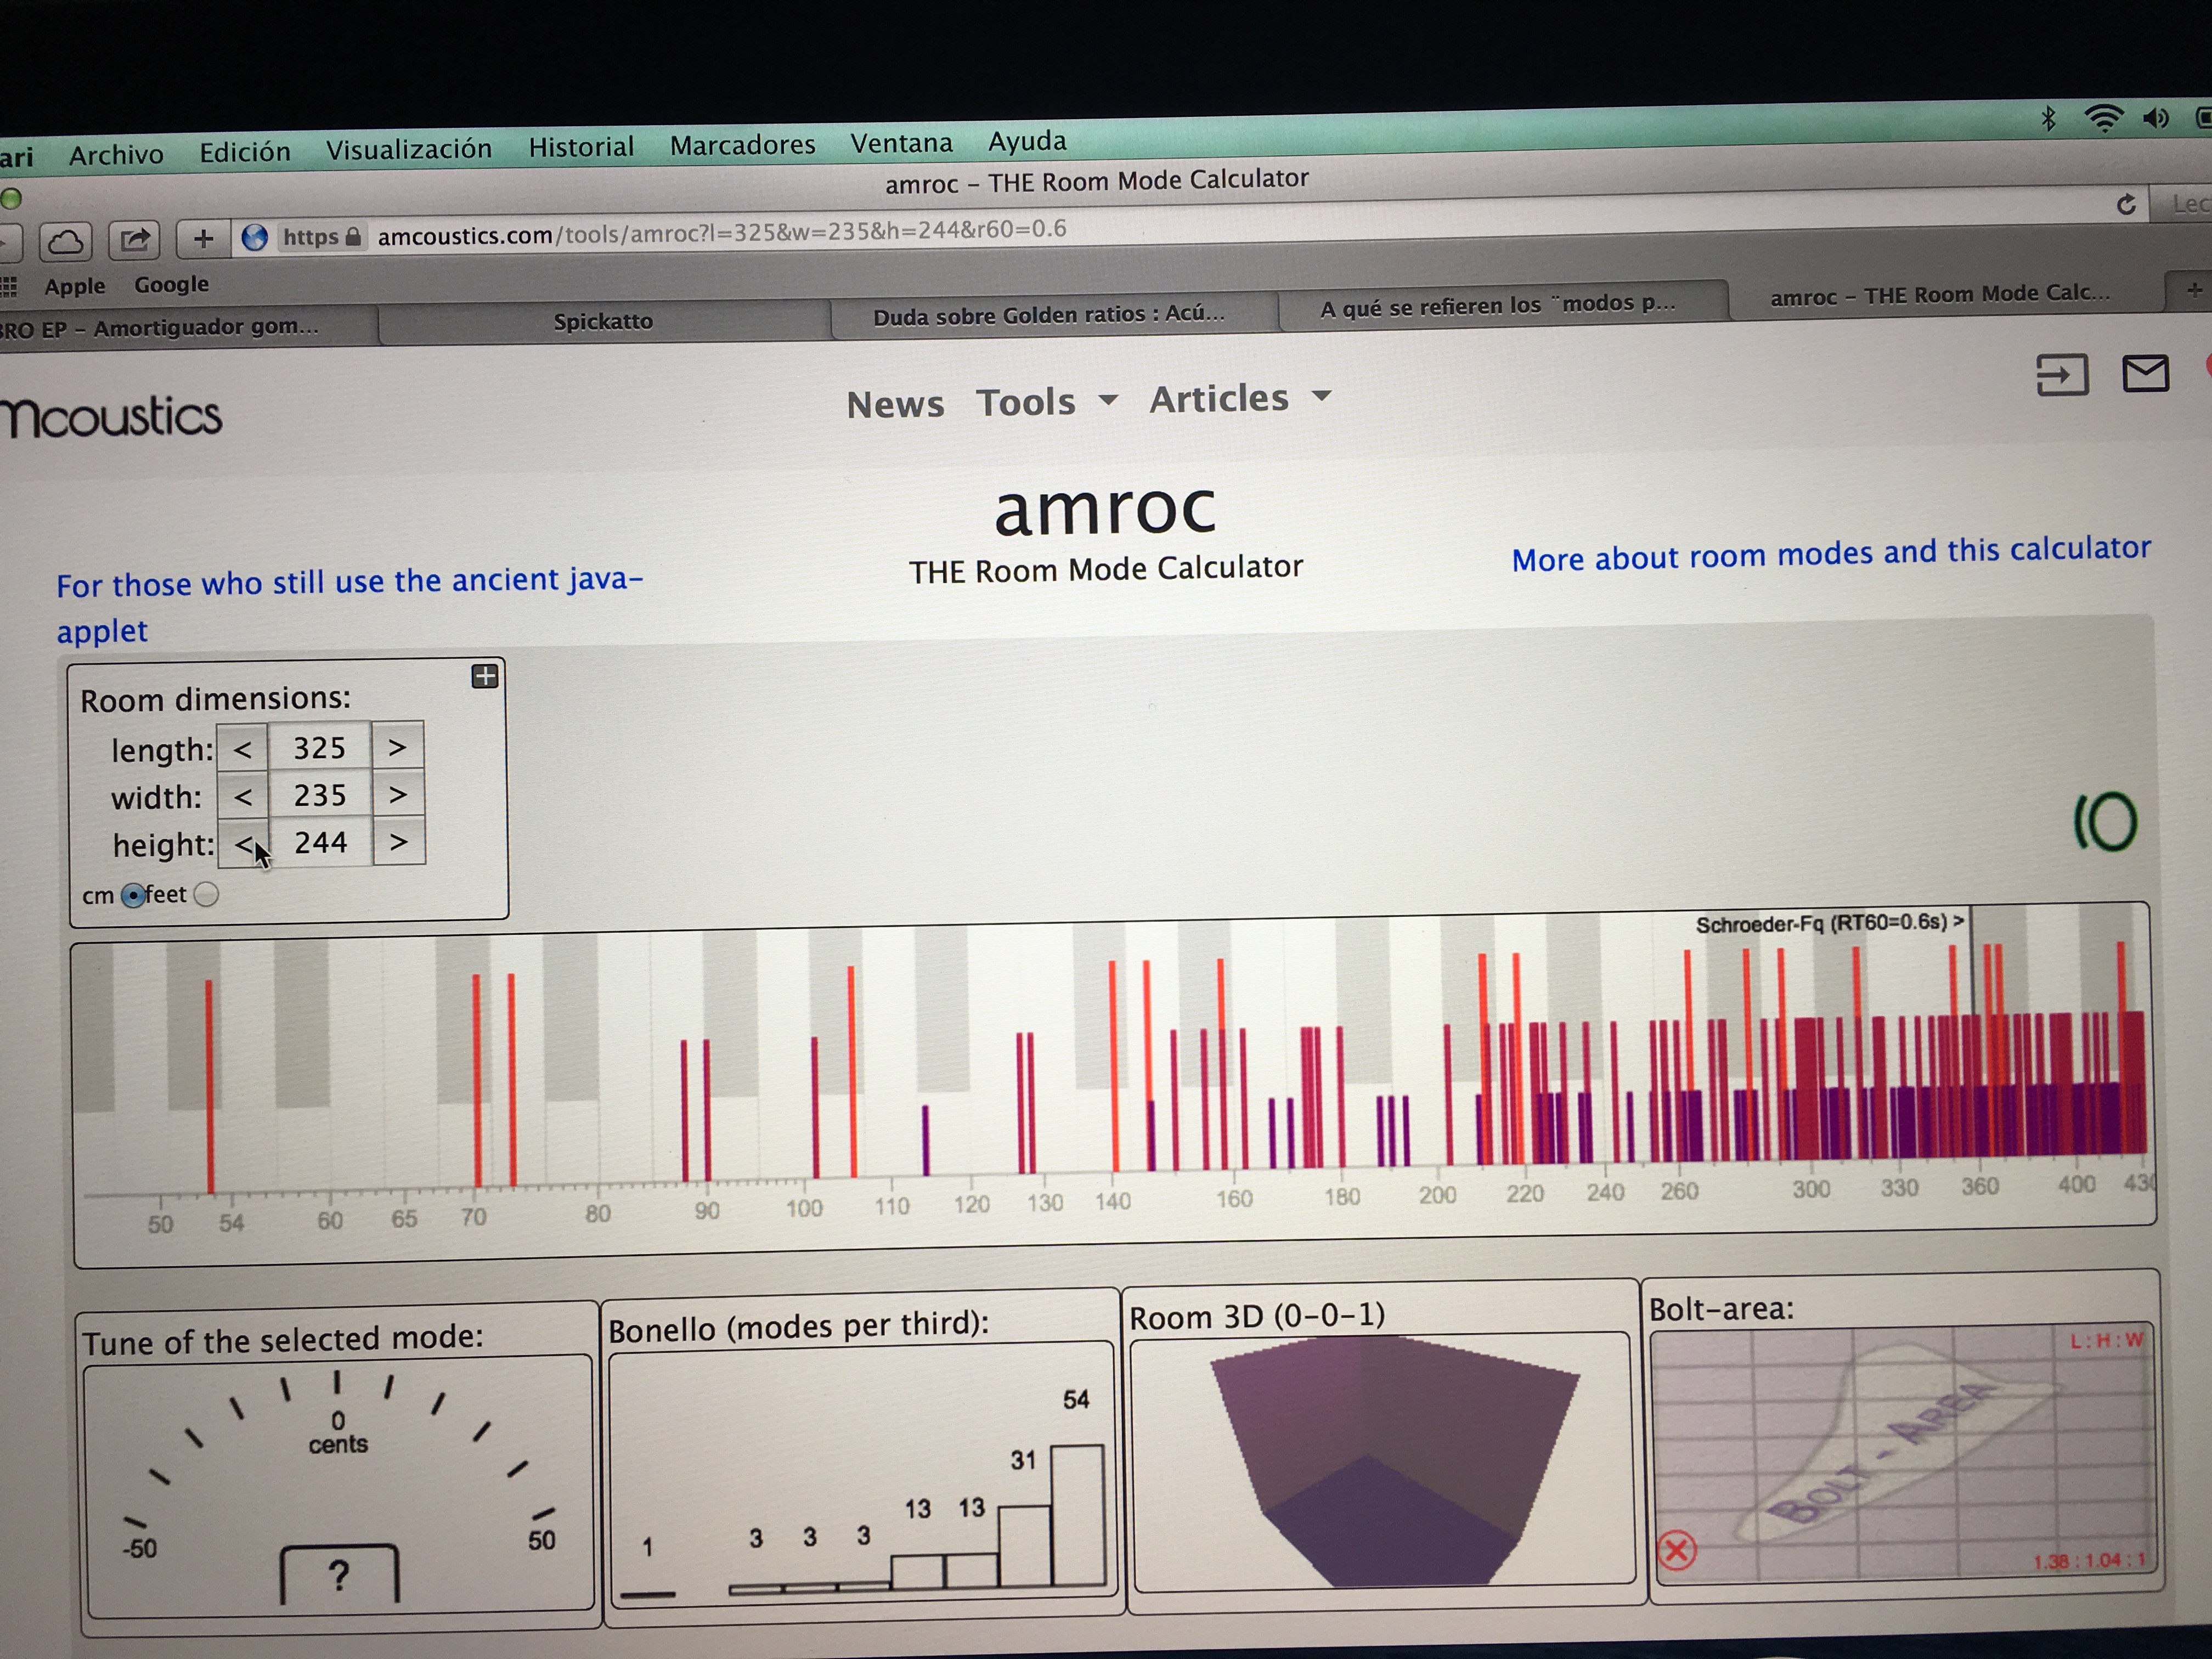
Task: Open the Ayuda menu
Action: pyautogui.click(x=1027, y=141)
